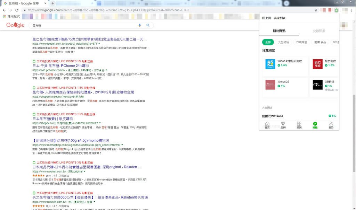
Task: Expand dropdown arrow beside shopee.tw 日本昆布糖 URL
Action: (100, 123)
